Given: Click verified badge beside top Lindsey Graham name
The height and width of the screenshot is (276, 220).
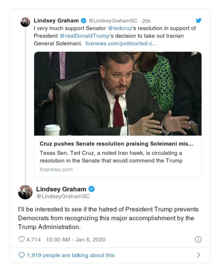Looking at the screenshot, I should (x=83, y=21).
